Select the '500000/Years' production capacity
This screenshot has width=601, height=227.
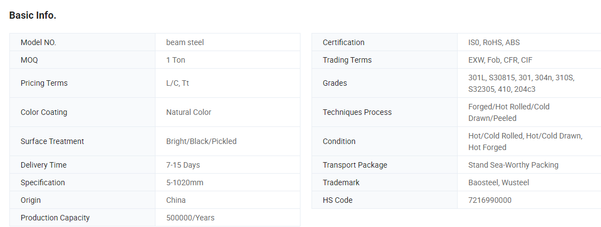click(190, 218)
